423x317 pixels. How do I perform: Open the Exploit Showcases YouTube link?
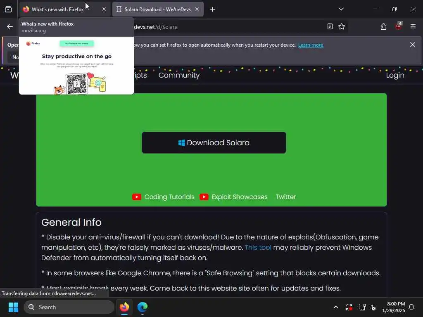233,197
